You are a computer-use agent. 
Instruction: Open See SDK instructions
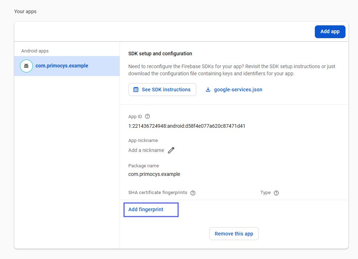point(162,90)
